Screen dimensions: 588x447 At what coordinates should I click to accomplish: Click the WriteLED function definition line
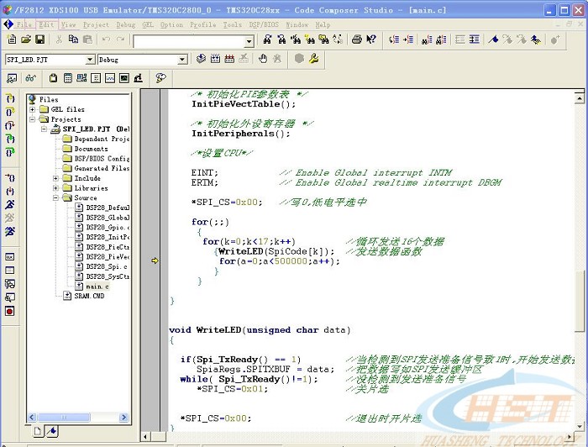(x=260, y=330)
